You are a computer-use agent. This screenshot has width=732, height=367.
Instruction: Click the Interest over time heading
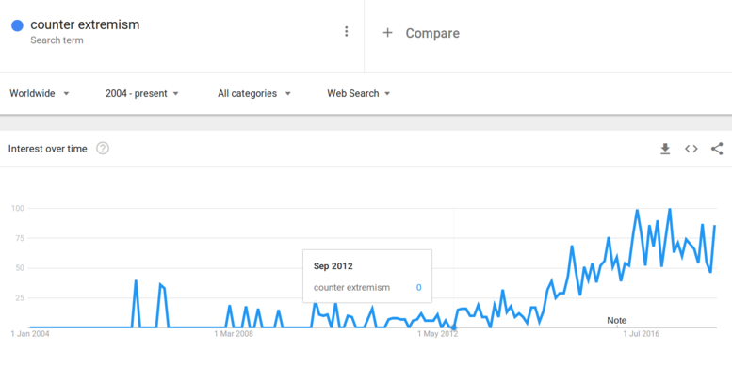[x=48, y=149]
